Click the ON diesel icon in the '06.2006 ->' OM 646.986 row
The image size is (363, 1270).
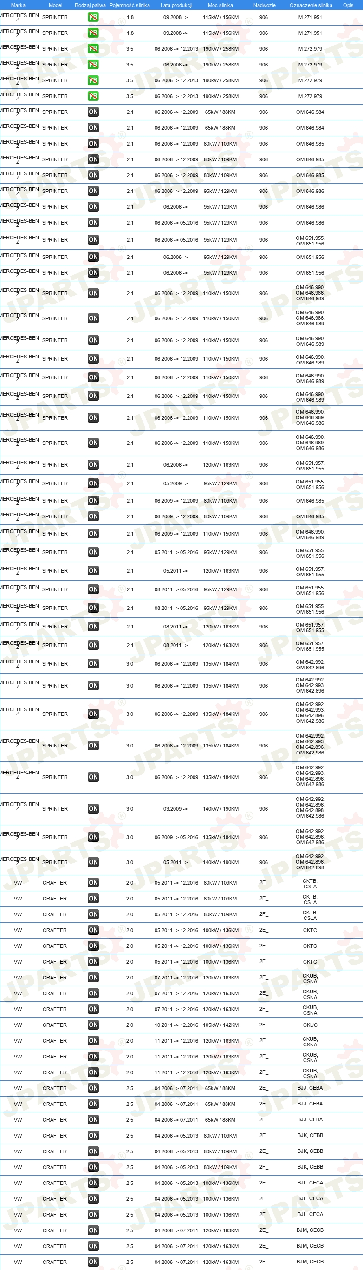[93, 207]
